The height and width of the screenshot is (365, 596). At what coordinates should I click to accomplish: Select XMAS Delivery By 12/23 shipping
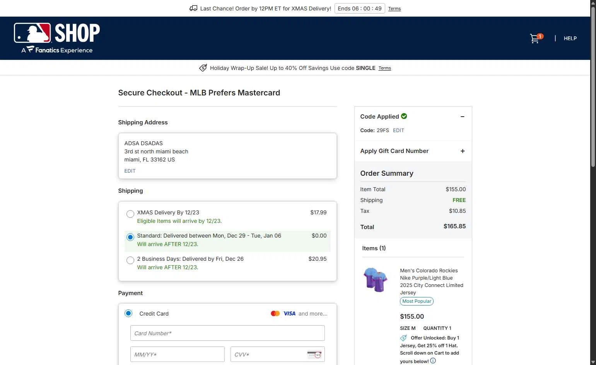click(130, 214)
